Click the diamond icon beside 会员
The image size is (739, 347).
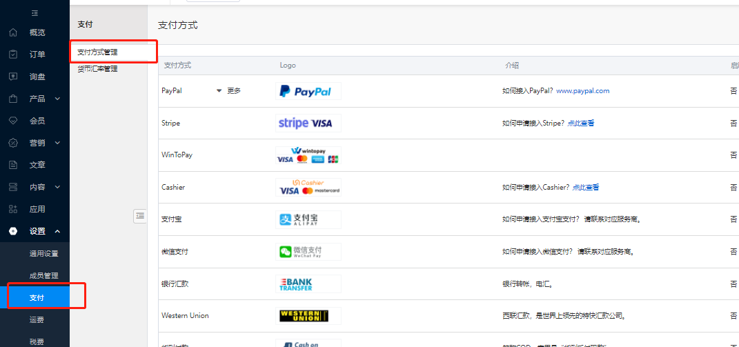(13, 121)
